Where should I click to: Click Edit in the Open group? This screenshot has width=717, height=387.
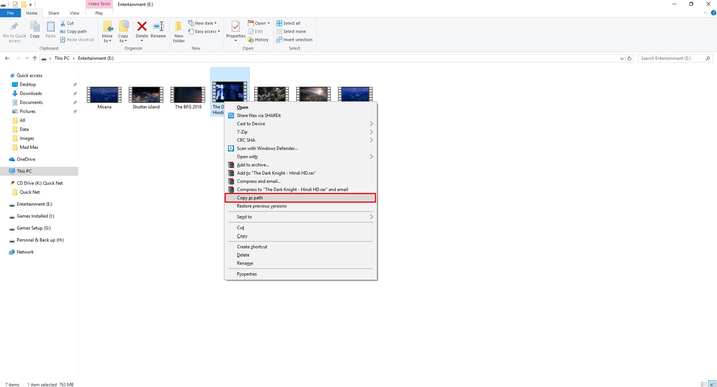tap(255, 31)
